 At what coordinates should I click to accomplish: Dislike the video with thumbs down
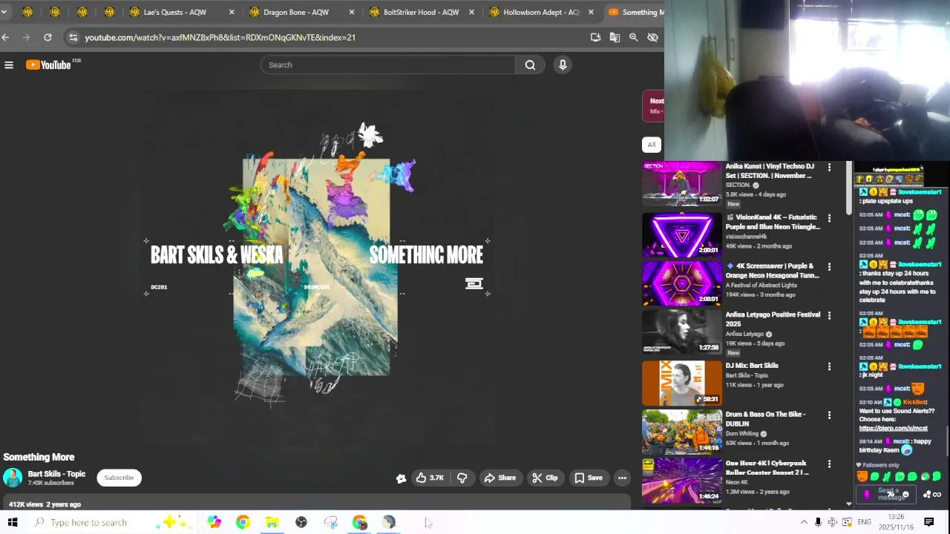pyautogui.click(x=462, y=478)
